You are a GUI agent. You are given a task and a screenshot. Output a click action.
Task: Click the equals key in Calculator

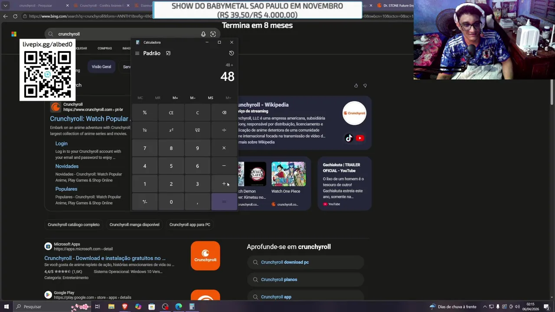pos(224,202)
